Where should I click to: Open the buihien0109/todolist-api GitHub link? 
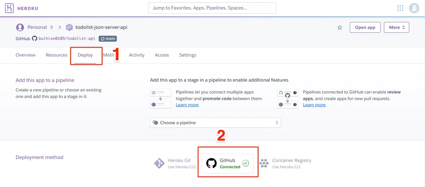click(66, 39)
